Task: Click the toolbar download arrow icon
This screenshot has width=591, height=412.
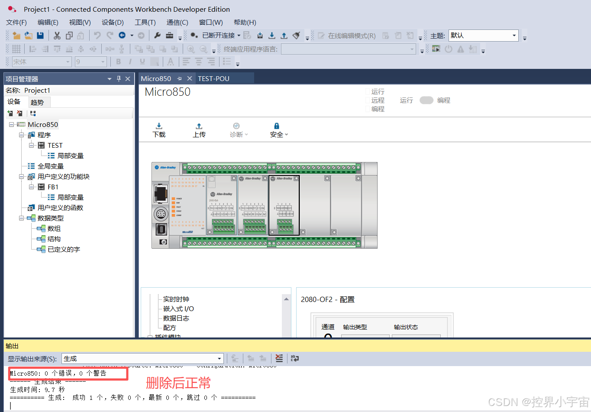Action: pyautogui.click(x=272, y=36)
